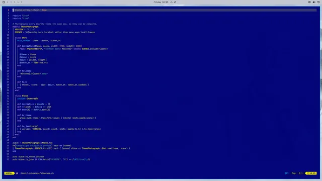Image resolution: width=322 pixels, height=181 pixels.
Task: Click the class Album line
Action: point(21,96)
